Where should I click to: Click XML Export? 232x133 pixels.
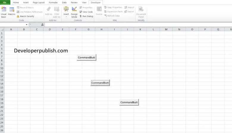click(x=129, y=11)
